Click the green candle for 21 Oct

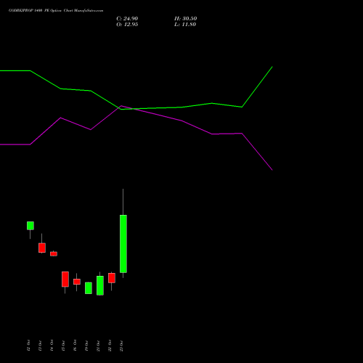[100, 285]
